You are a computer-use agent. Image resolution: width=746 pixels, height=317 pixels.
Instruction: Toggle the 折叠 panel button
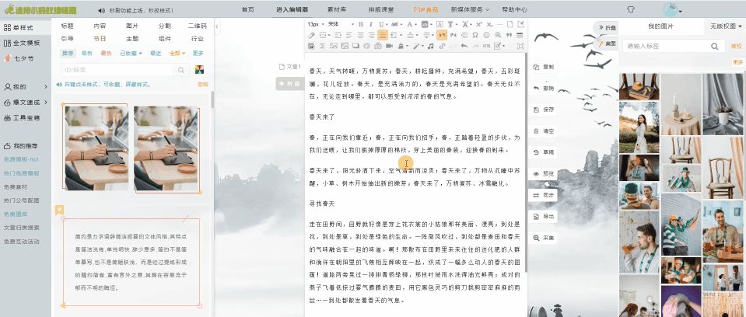pyautogui.click(x=607, y=27)
